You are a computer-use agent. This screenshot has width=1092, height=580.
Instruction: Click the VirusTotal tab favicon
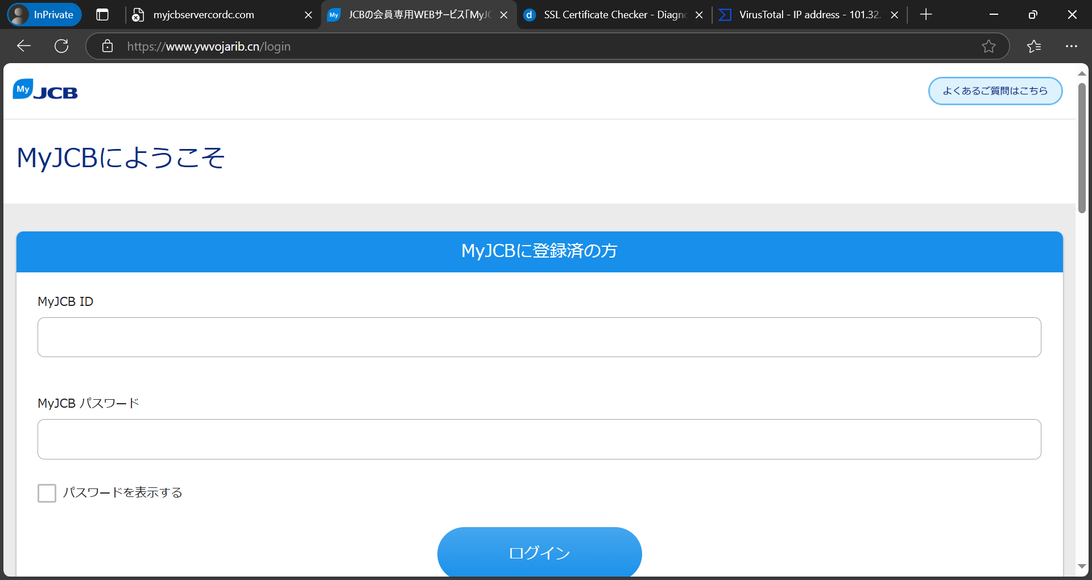click(725, 15)
